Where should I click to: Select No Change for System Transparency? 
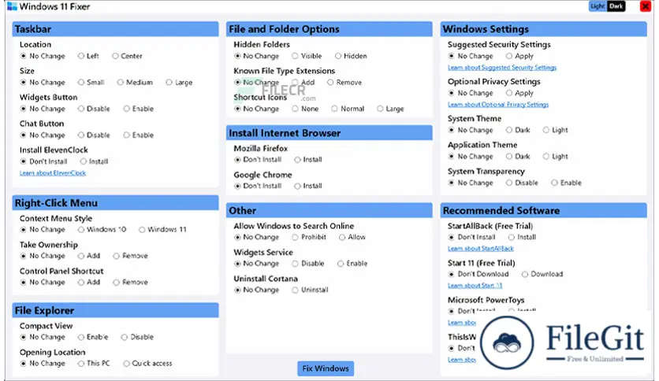(x=471, y=183)
